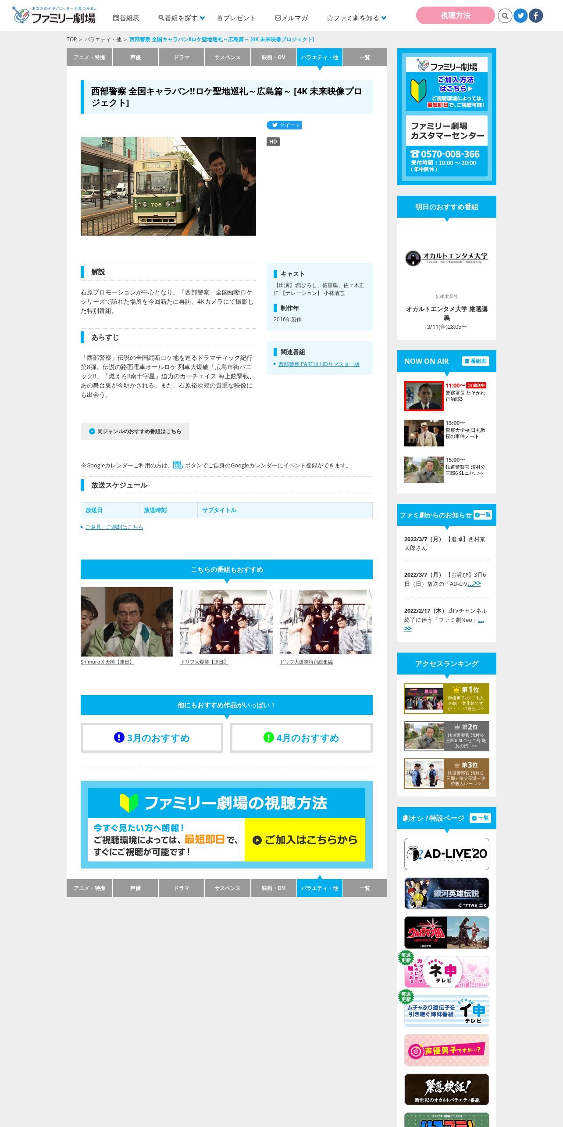Open the 緊急検証! banner

tap(447, 1089)
